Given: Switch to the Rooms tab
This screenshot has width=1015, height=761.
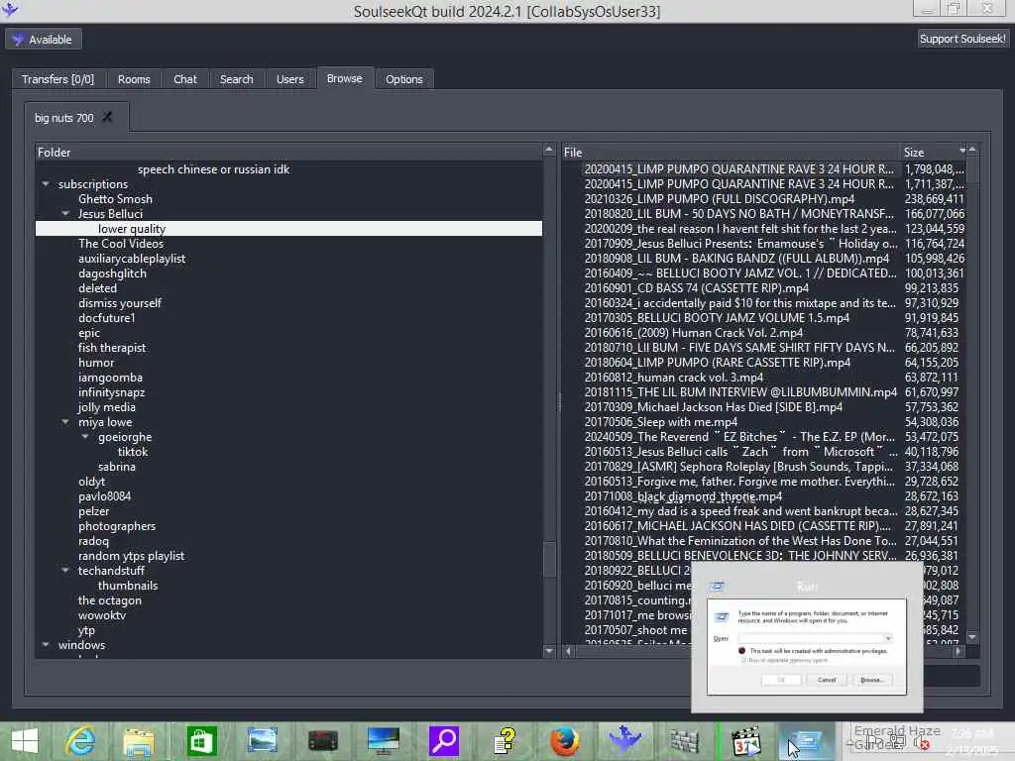Looking at the screenshot, I should (x=134, y=79).
